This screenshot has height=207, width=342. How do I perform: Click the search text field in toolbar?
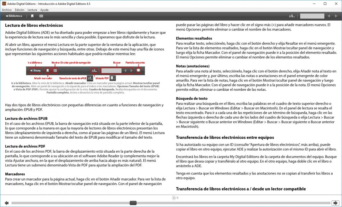(x=312, y=16)
